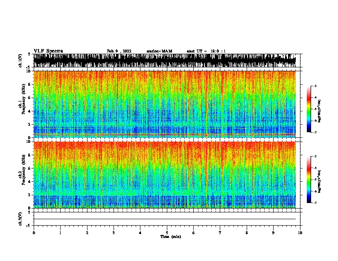This screenshot has width=338, height=261.
Task: Click the 'start UT = 18: 0 : 1' text
Action: pyautogui.click(x=206, y=51)
